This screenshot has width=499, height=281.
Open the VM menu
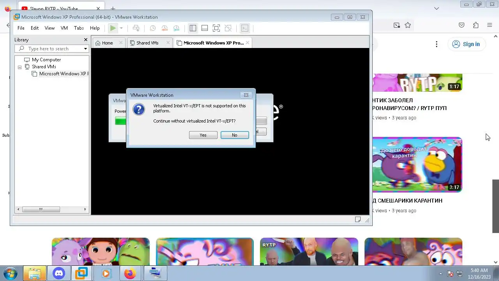[x=64, y=28]
